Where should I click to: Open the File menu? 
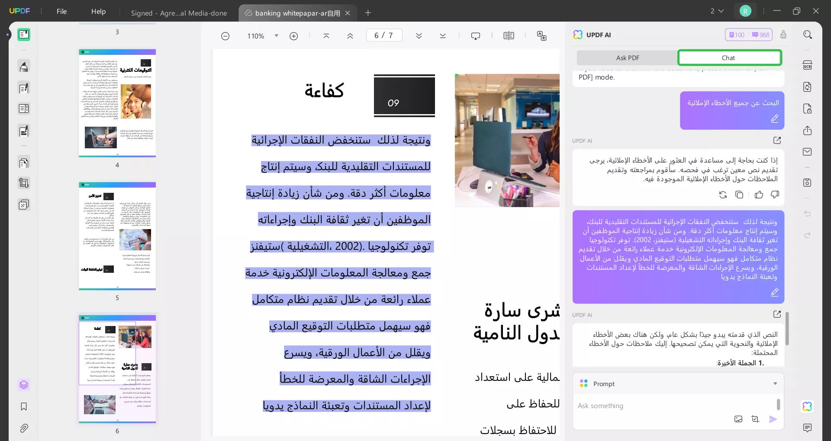pos(61,11)
